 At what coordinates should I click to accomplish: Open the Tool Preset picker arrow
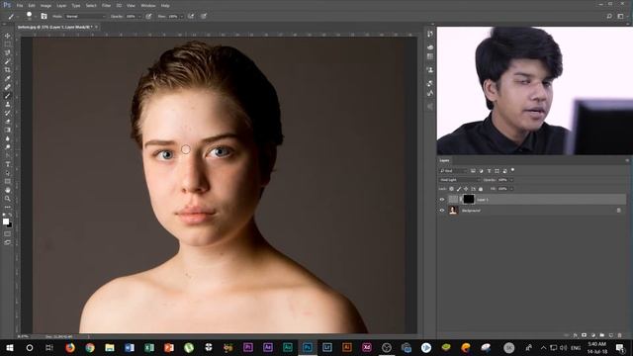tap(18, 17)
